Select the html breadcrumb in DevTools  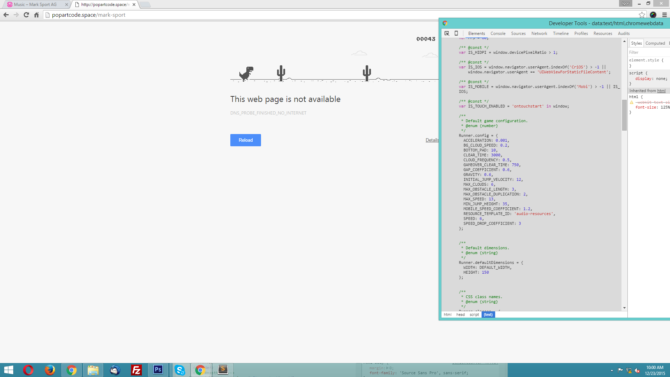coord(447,315)
